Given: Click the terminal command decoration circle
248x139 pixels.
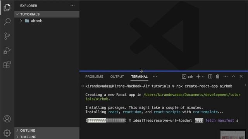Looking at the screenshot, I should tap(83, 86).
